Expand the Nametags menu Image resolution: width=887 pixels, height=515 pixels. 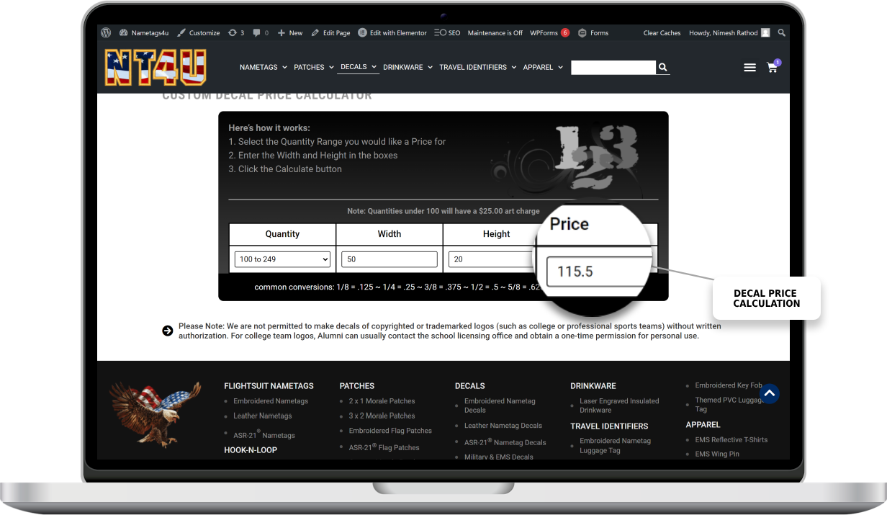tap(263, 67)
